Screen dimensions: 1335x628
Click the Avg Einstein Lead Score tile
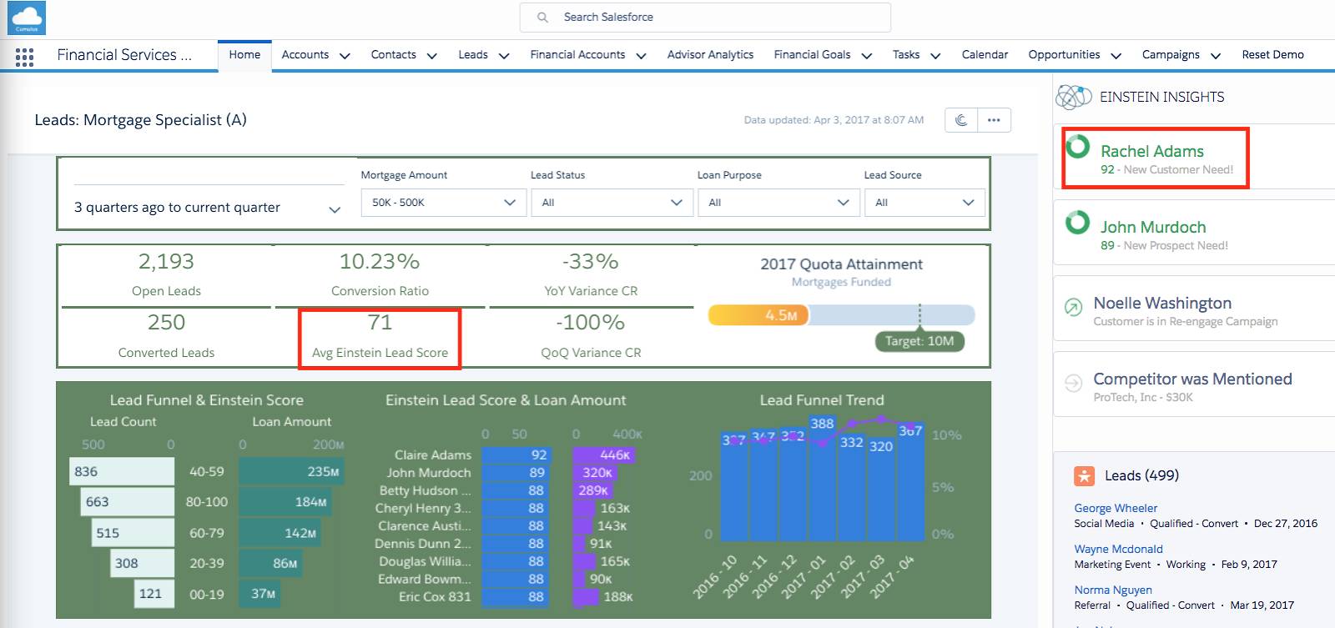[380, 338]
